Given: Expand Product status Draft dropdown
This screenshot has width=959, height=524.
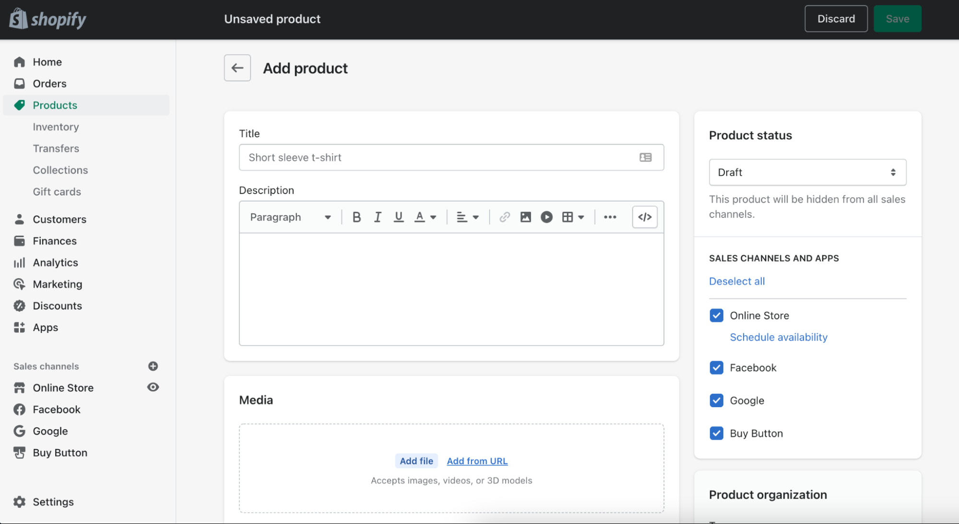Looking at the screenshot, I should pos(808,172).
